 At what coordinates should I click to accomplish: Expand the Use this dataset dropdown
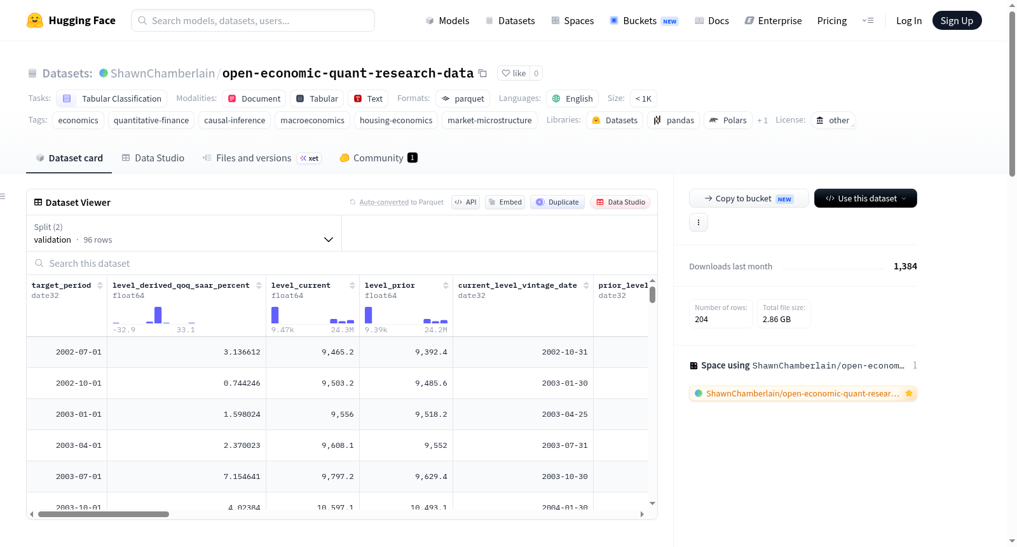(x=866, y=198)
